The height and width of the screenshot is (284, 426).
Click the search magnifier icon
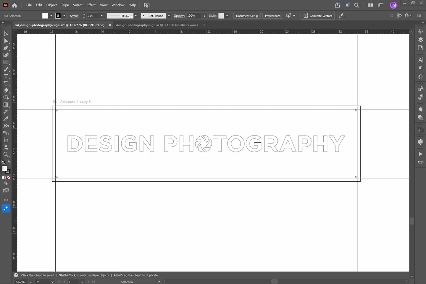(356, 5)
